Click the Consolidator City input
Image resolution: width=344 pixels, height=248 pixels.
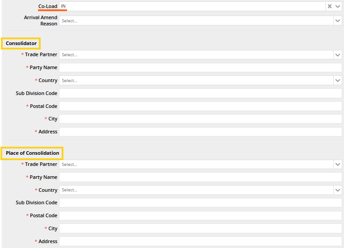[200, 119]
